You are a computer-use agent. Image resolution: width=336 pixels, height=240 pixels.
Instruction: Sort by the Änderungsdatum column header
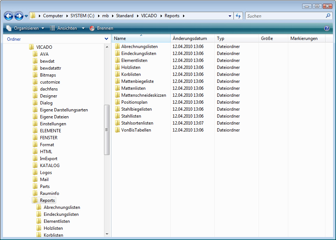click(192, 38)
